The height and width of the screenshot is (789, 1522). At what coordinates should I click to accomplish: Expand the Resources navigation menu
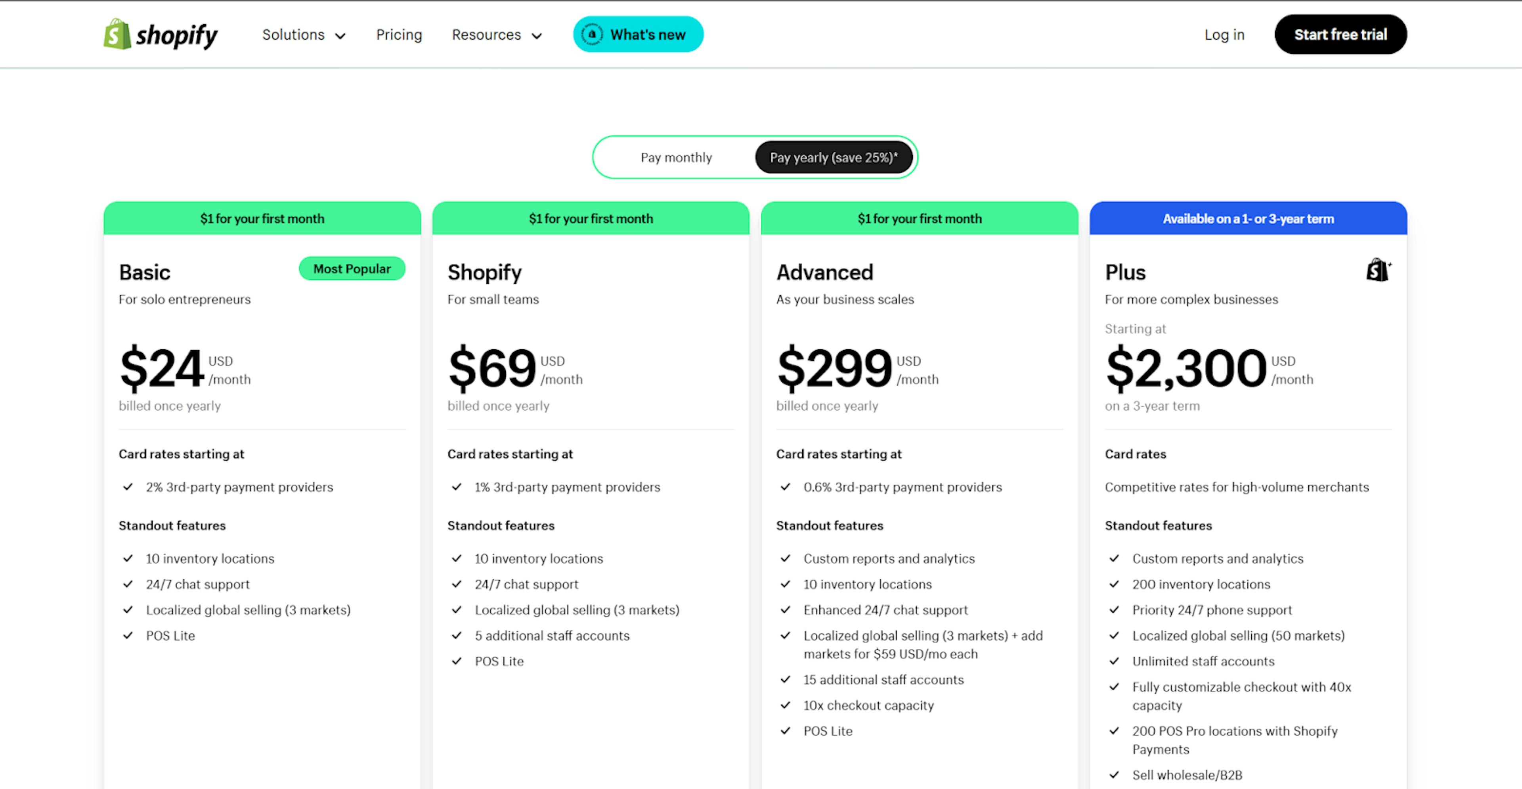[495, 34]
